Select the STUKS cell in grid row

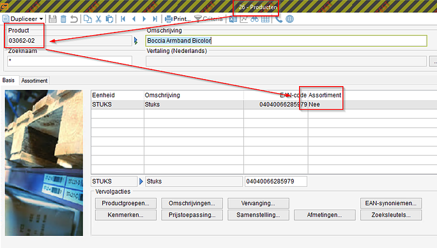(118, 105)
